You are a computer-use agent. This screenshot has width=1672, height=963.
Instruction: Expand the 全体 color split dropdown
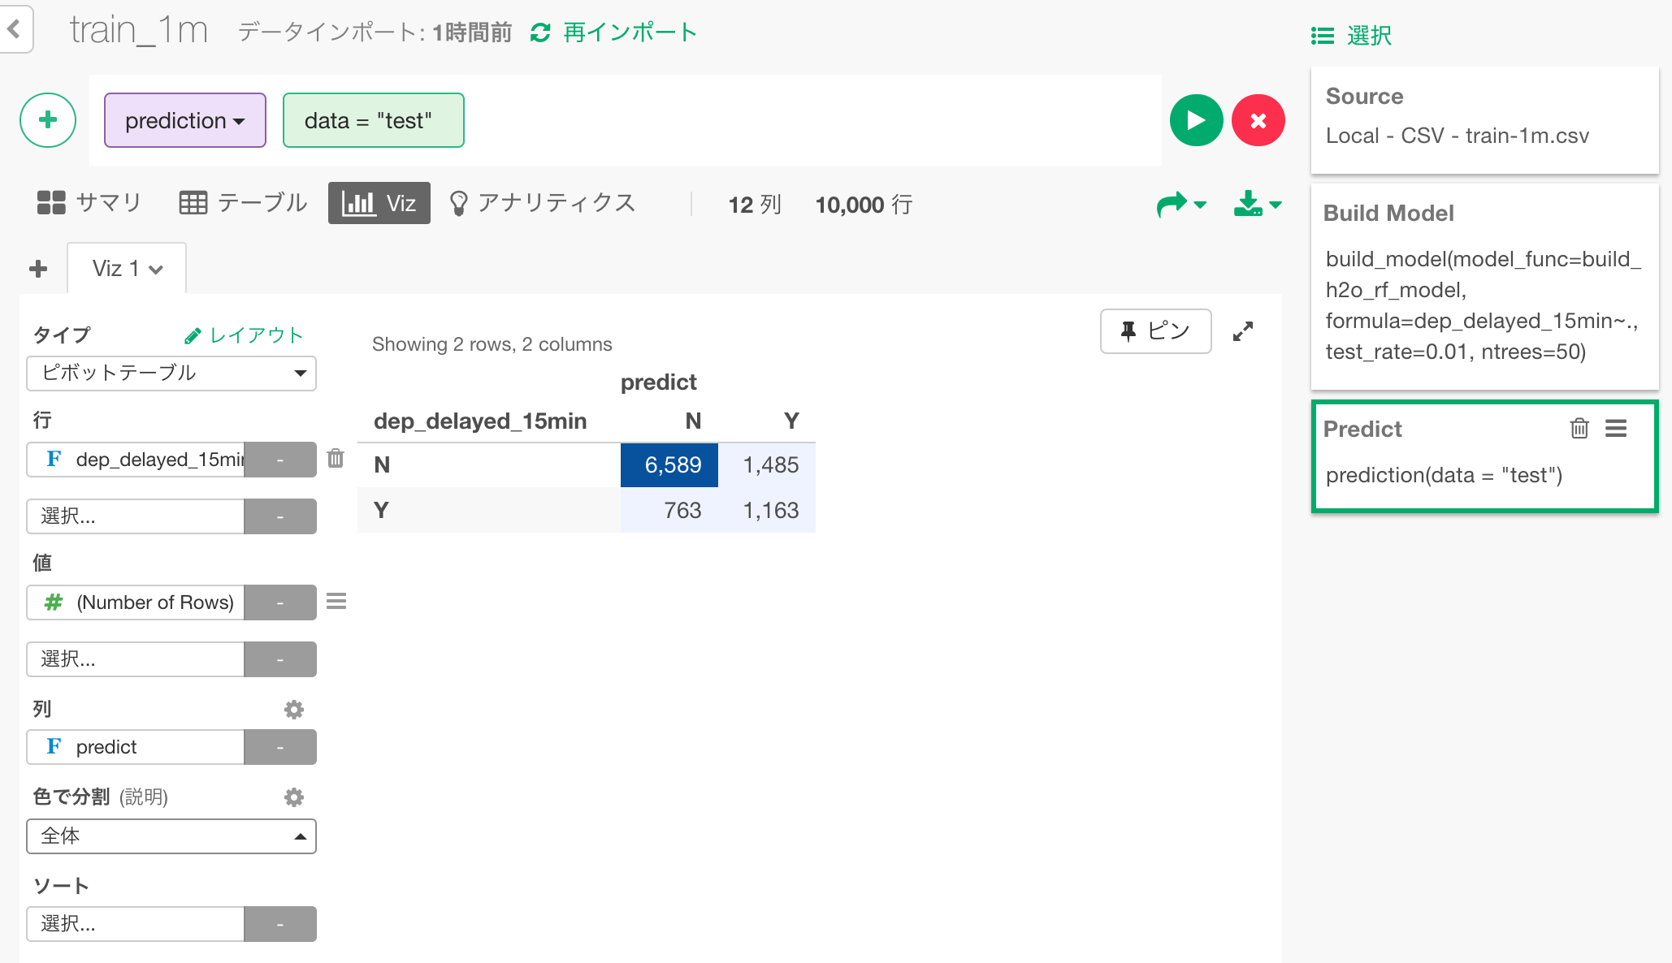click(x=171, y=836)
